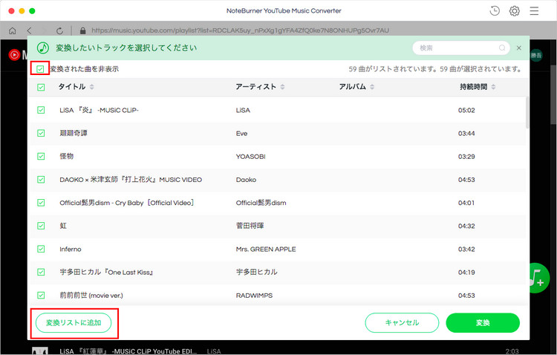557x355 pixels.
Task: Click the green 変換 button
Action: pos(483,322)
